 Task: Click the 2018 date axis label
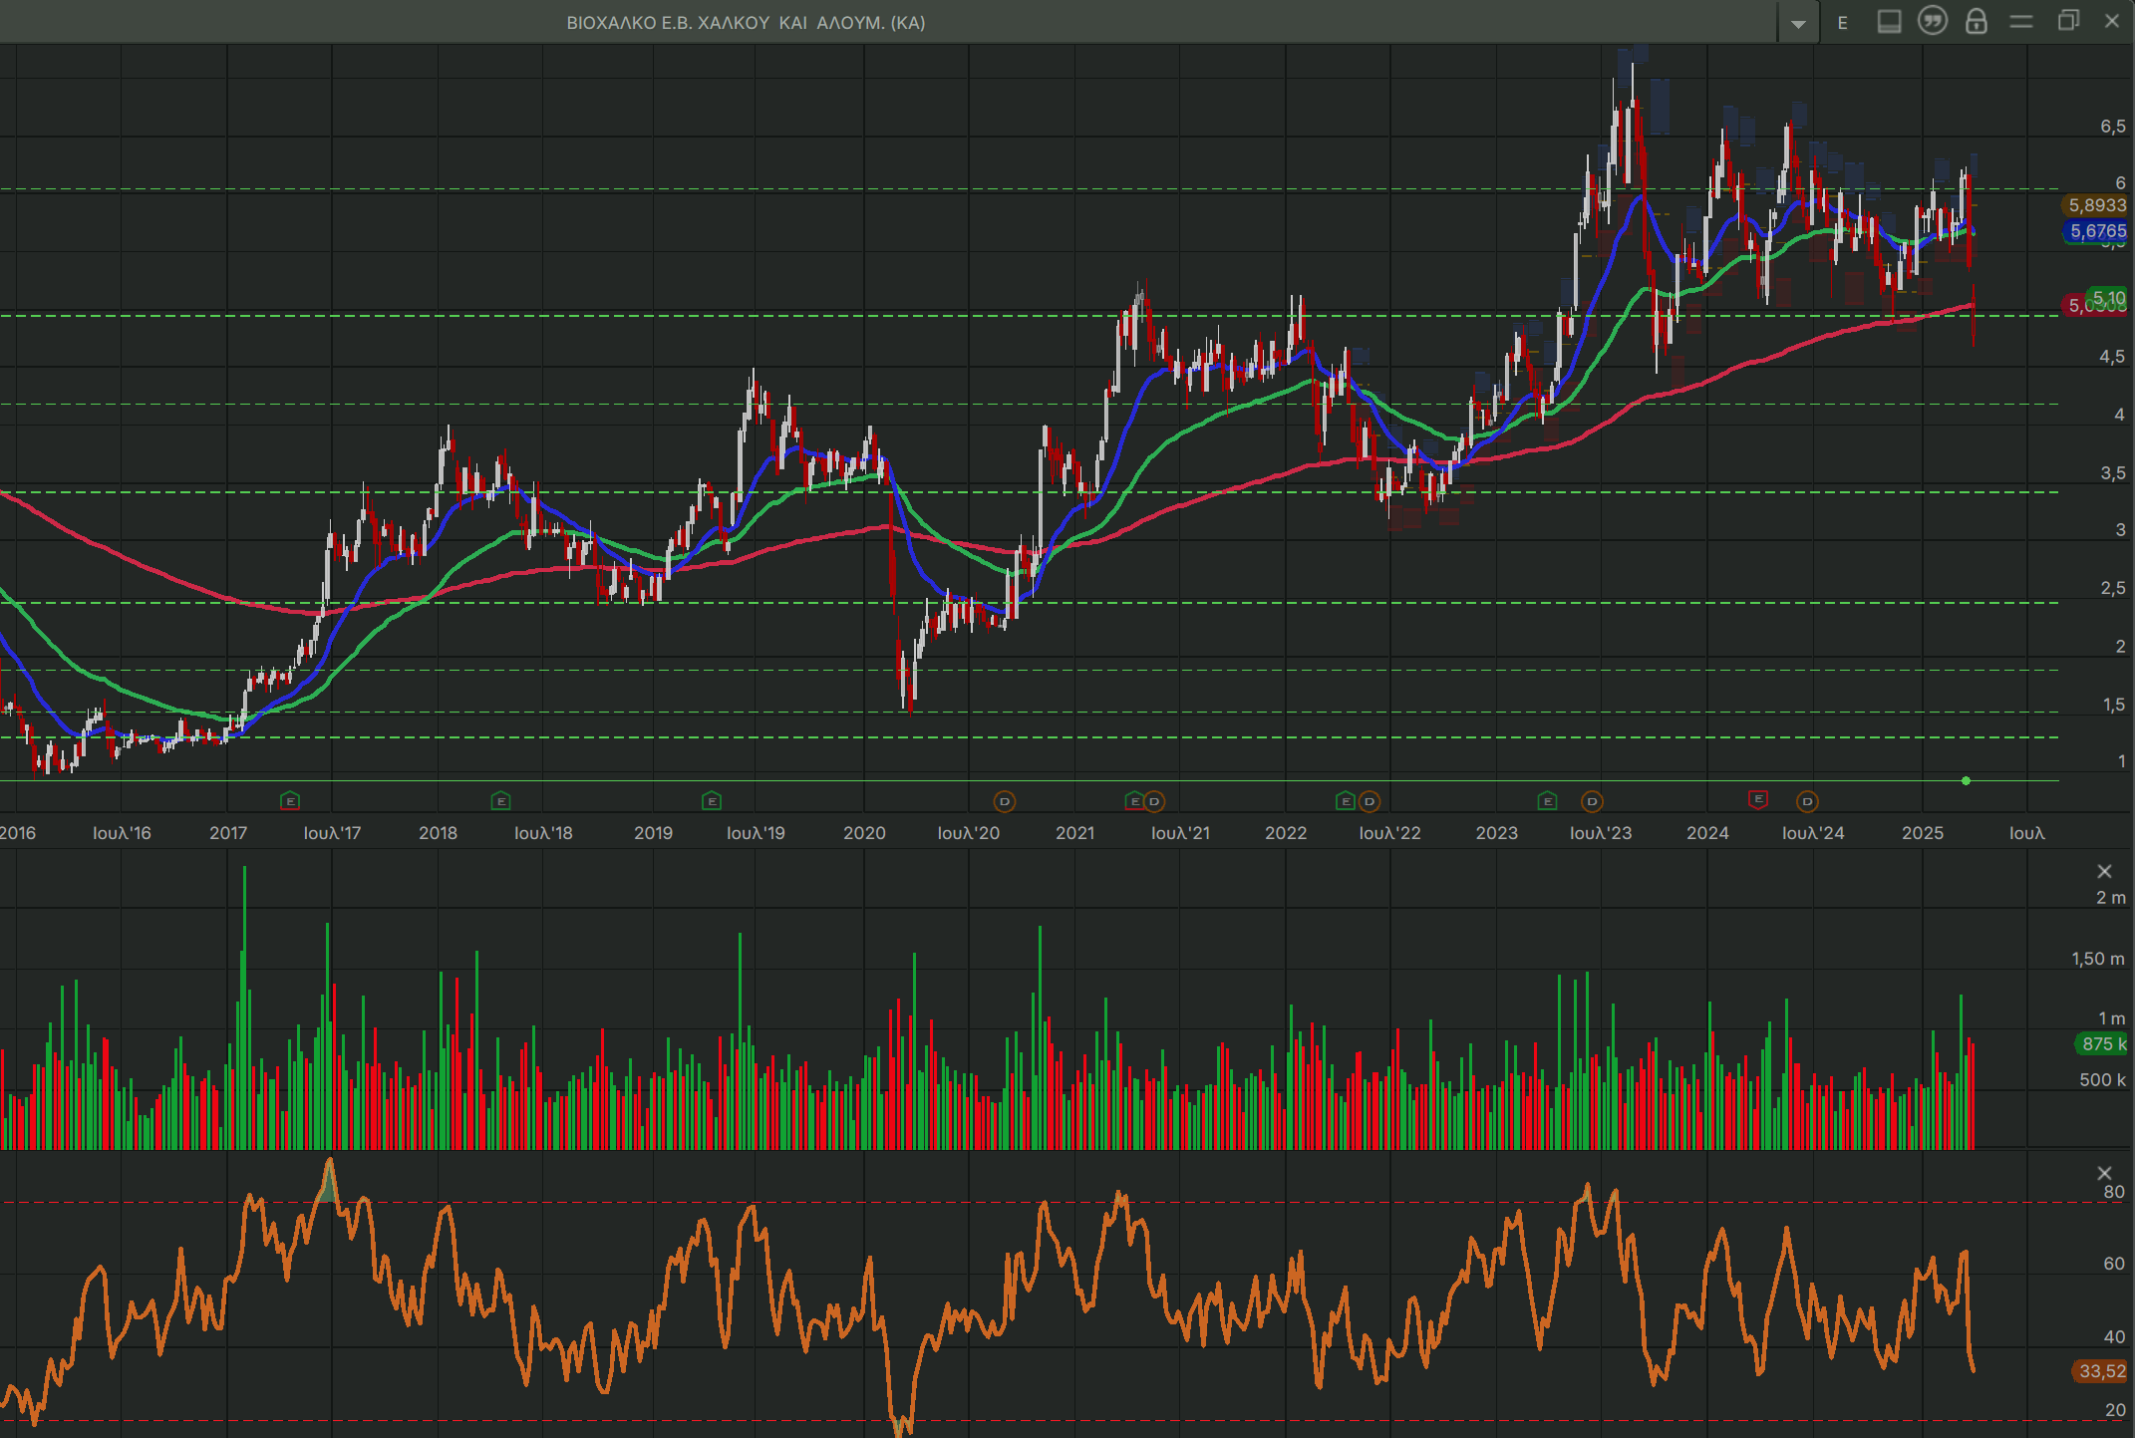(x=438, y=833)
